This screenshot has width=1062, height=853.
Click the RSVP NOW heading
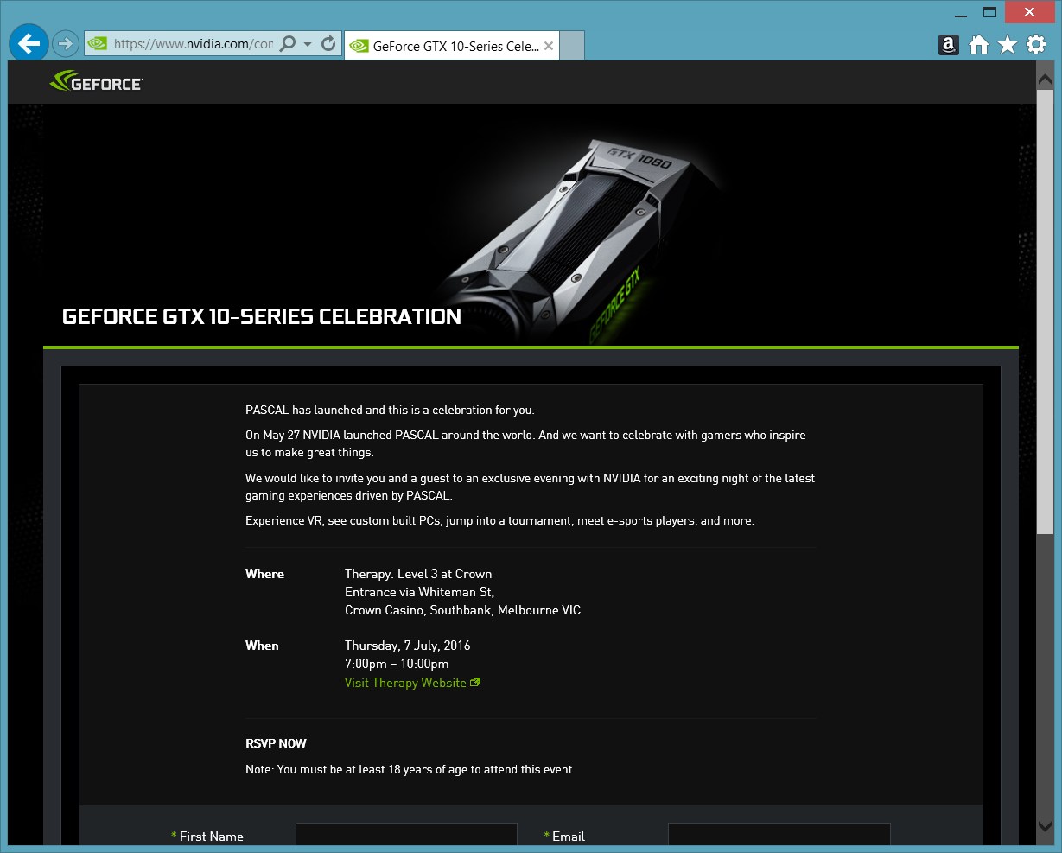pos(276,743)
